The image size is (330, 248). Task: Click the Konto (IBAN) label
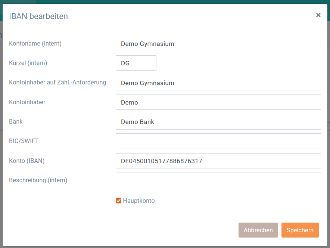pyautogui.click(x=27, y=161)
